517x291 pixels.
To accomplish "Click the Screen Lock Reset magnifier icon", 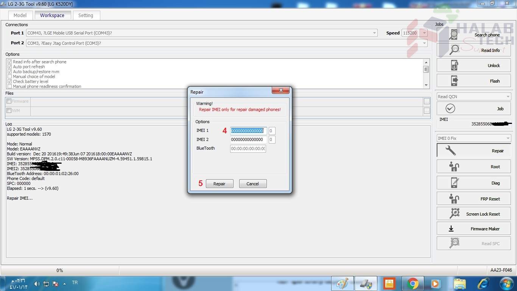I will tap(454, 214).
